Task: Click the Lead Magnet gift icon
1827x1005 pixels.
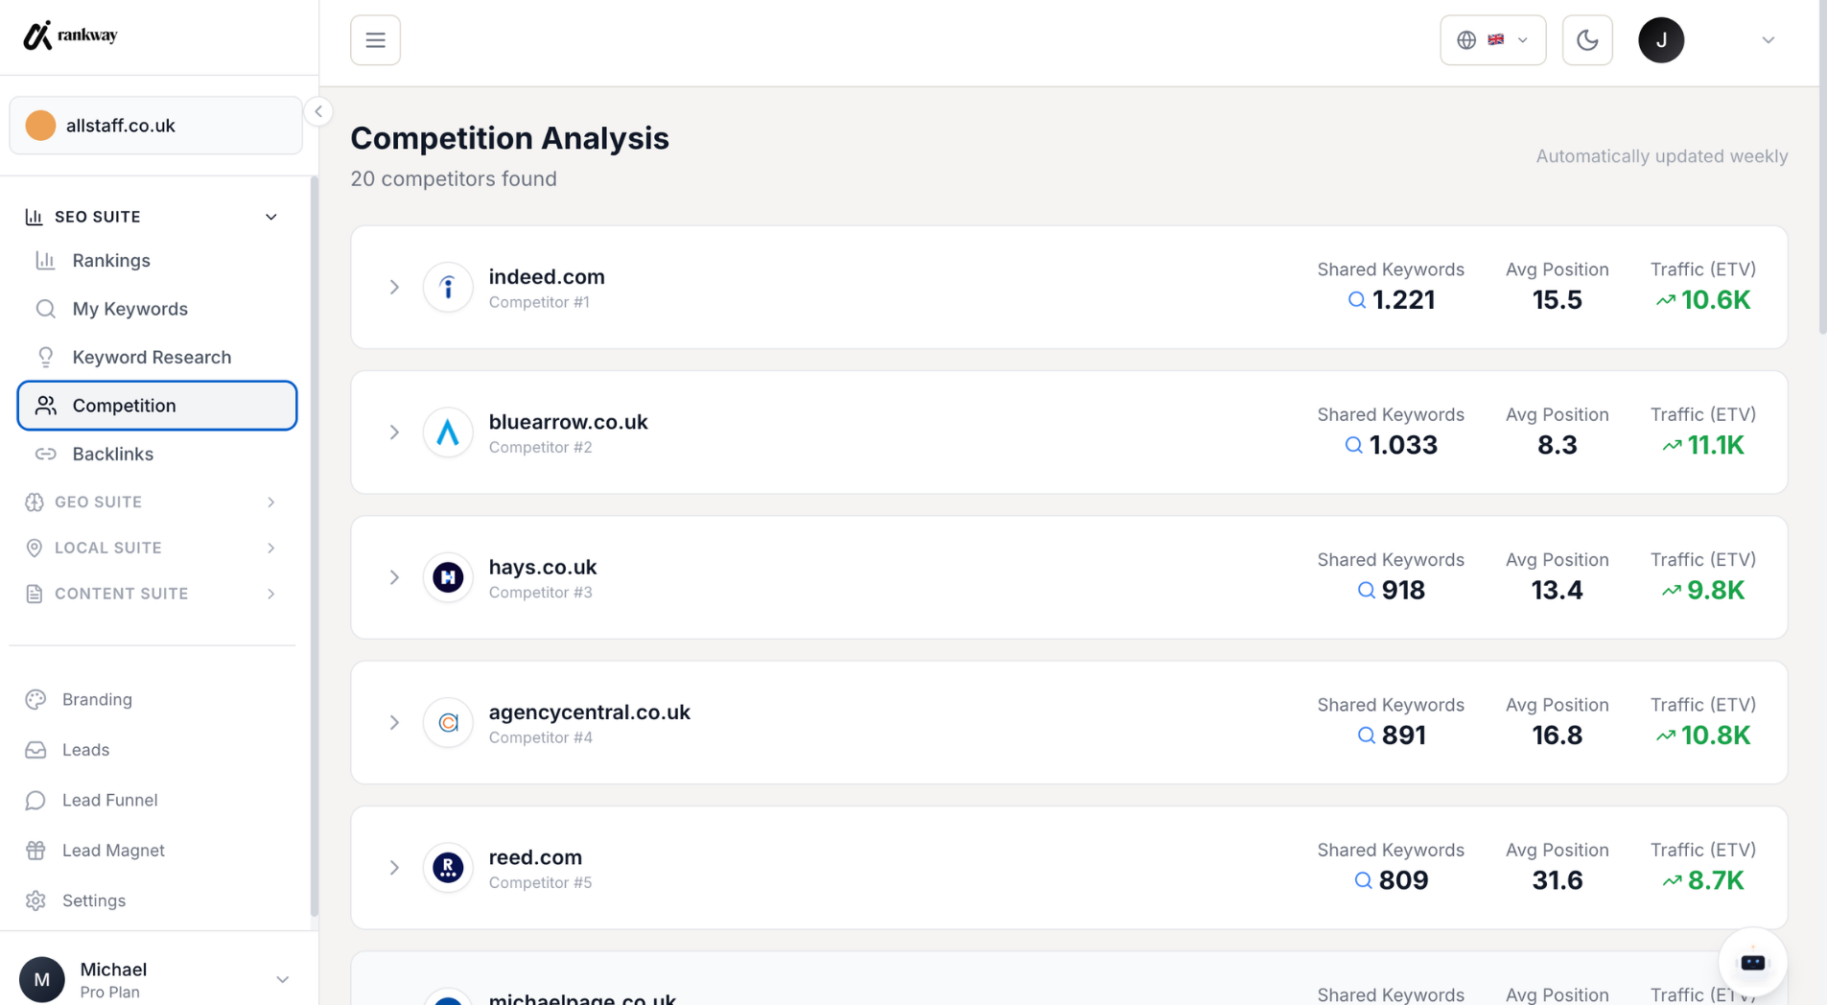Action: tap(35, 851)
